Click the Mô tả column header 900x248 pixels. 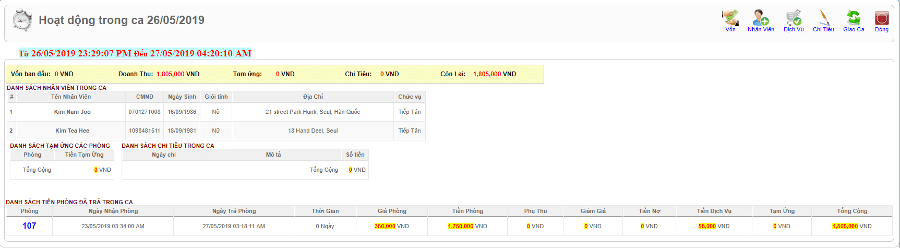pos(273,155)
